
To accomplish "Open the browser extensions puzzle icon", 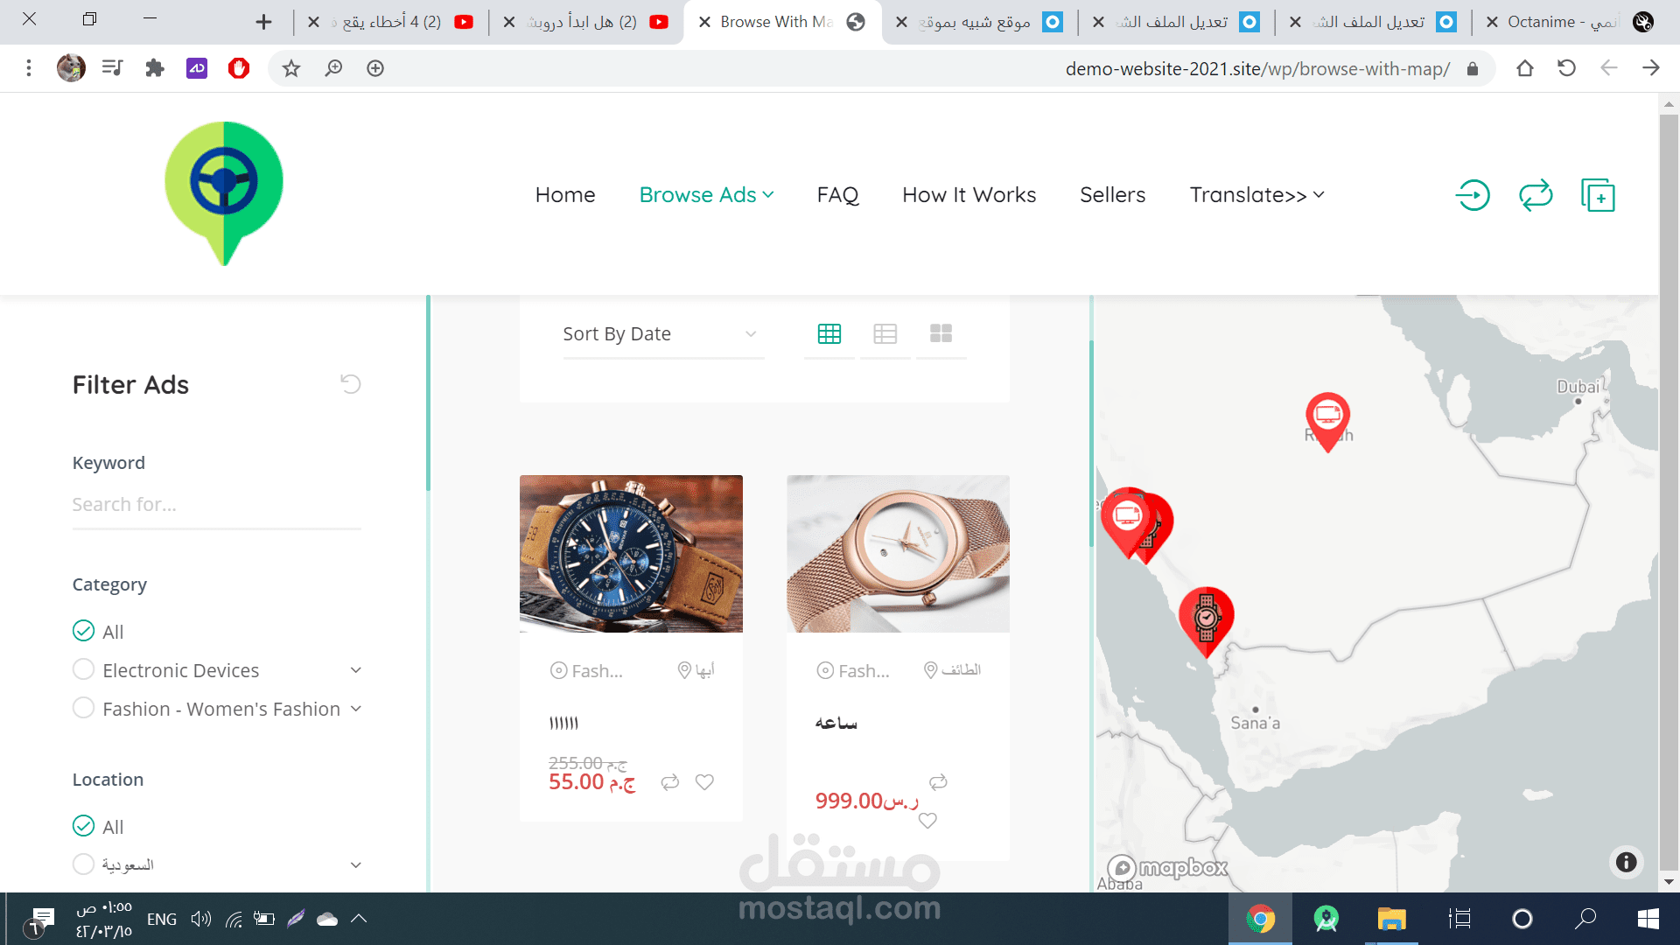I will (x=155, y=68).
